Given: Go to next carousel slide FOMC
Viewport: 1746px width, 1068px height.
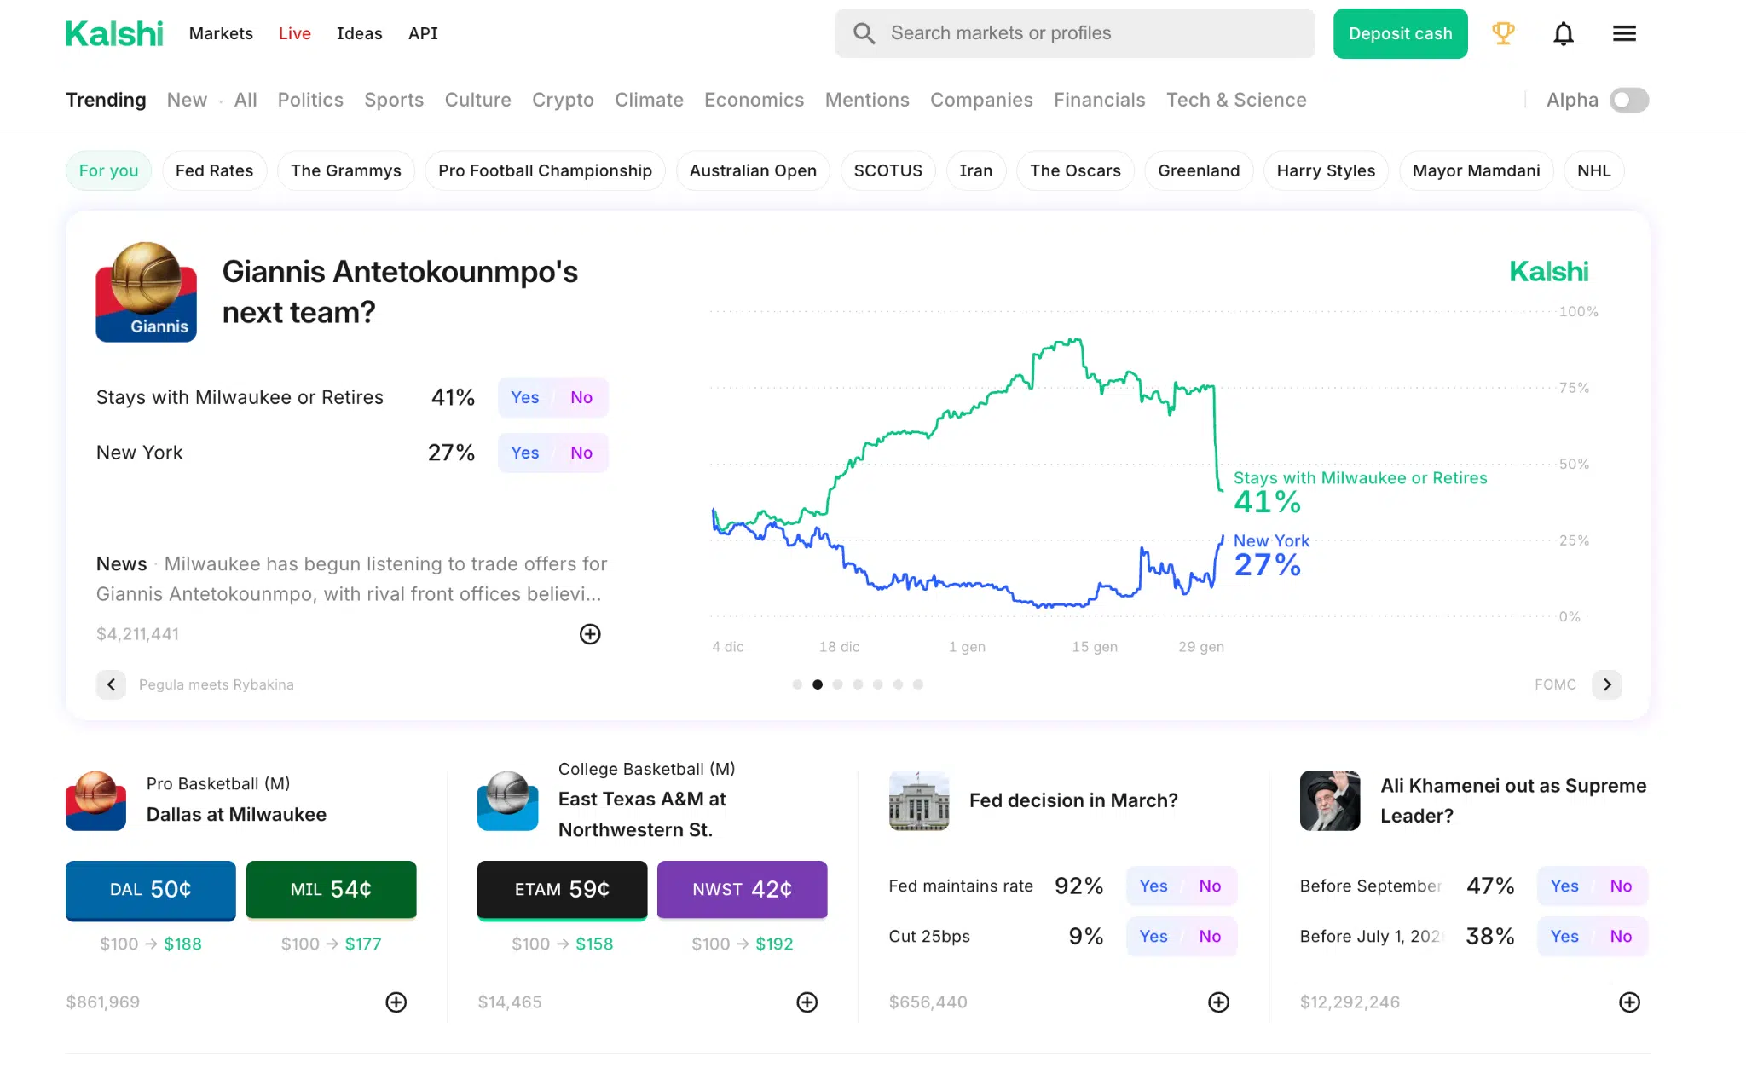Looking at the screenshot, I should 1607,684.
